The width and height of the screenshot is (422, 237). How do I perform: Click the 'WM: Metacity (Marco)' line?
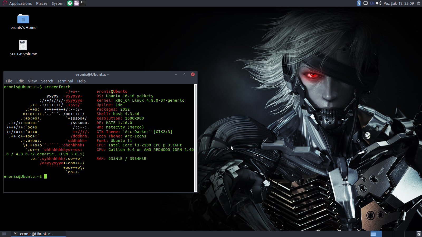point(120,127)
